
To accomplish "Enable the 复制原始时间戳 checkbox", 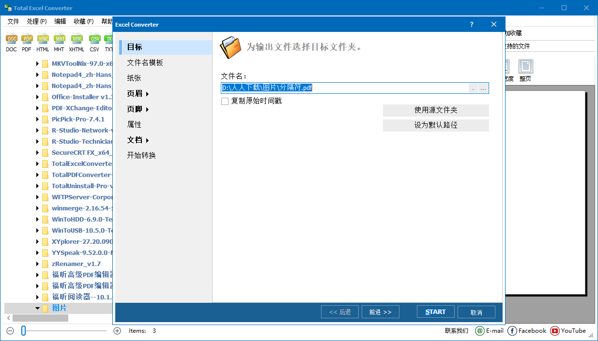I will pos(225,101).
